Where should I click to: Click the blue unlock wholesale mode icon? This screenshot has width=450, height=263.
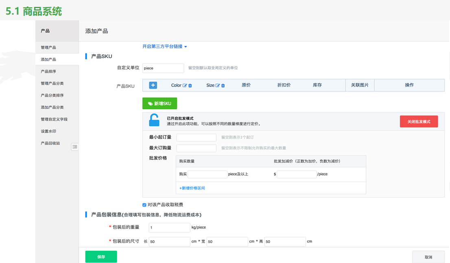click(154, 120)
